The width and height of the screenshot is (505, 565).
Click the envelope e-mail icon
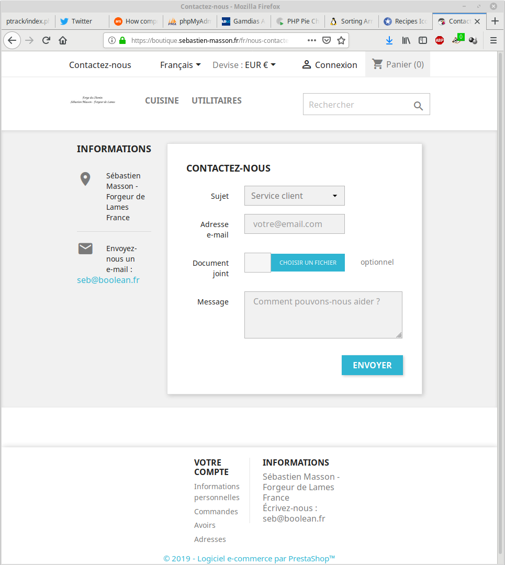(85, 248)
